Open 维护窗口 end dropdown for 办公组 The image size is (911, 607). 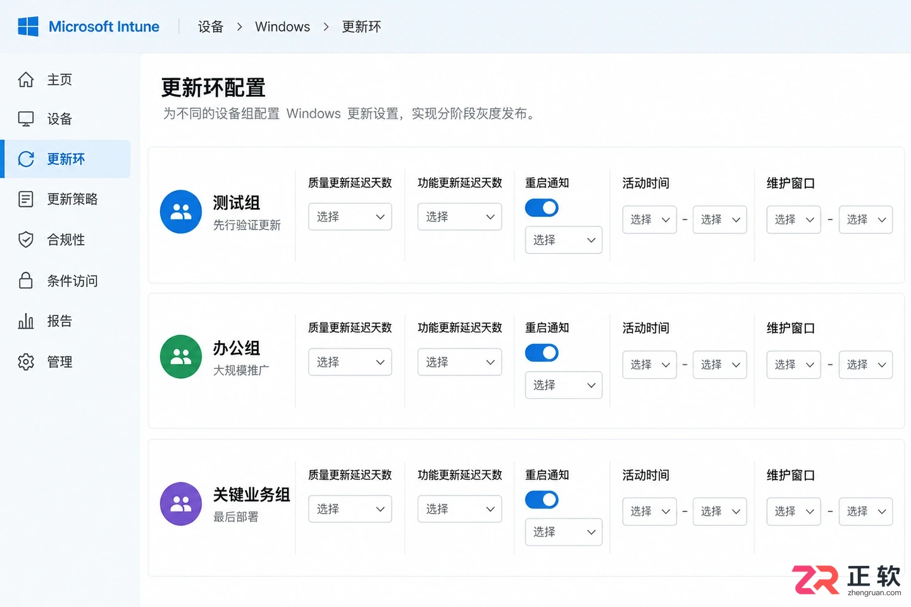pos(865,365)
